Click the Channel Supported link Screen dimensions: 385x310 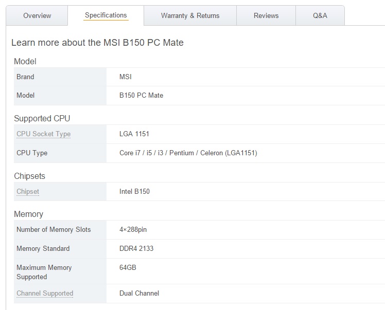[45, 294]
